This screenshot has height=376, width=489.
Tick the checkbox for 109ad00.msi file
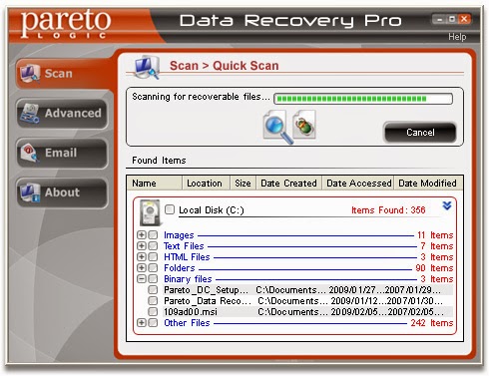[x=153, y=312]
